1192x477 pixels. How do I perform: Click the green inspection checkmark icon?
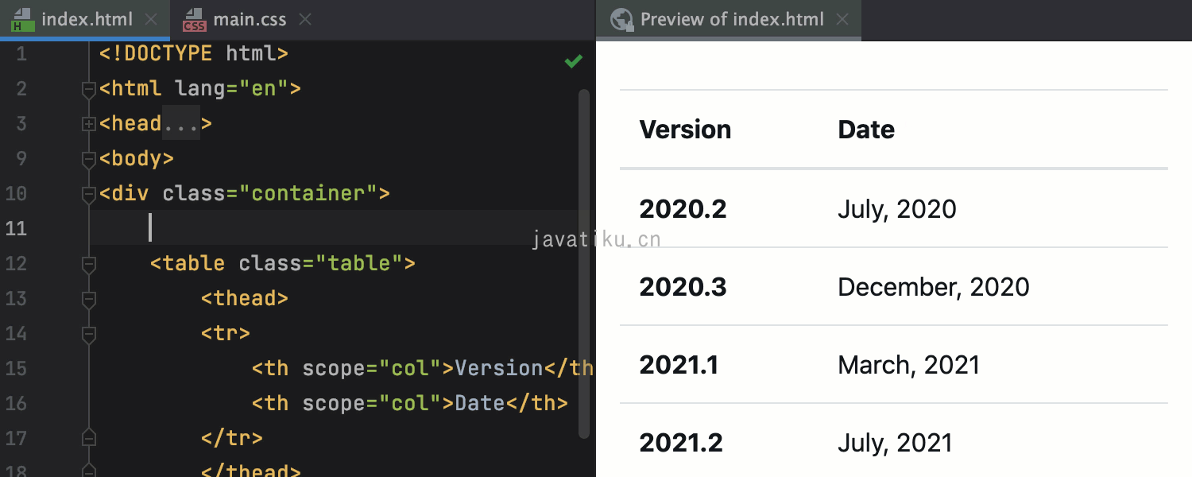pyautogui.click(x=574, y=61)
